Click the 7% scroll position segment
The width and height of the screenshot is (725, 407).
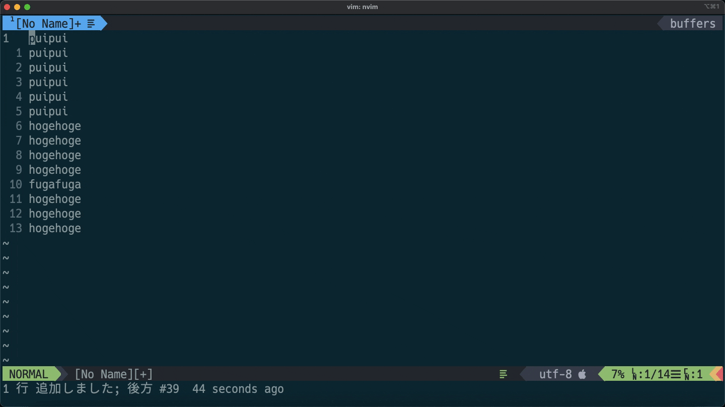click(x=618, y=374)
